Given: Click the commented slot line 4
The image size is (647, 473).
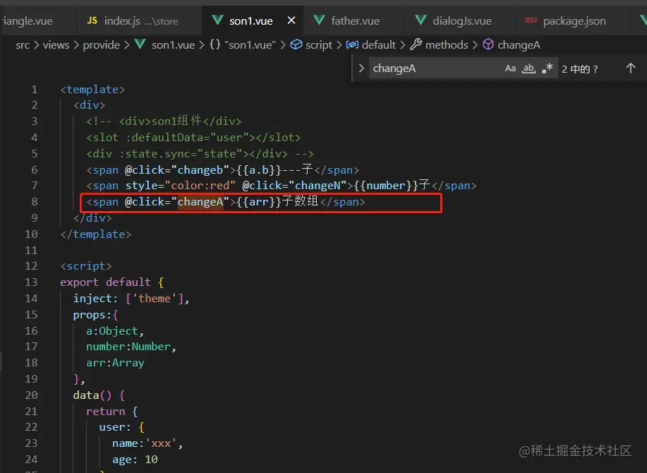Looking at the screenshot, I should 193,138.
